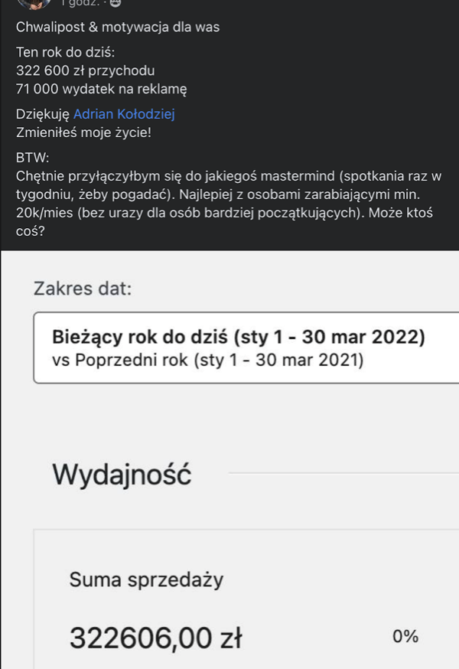Open the attached sales report screenshot image

230,460
